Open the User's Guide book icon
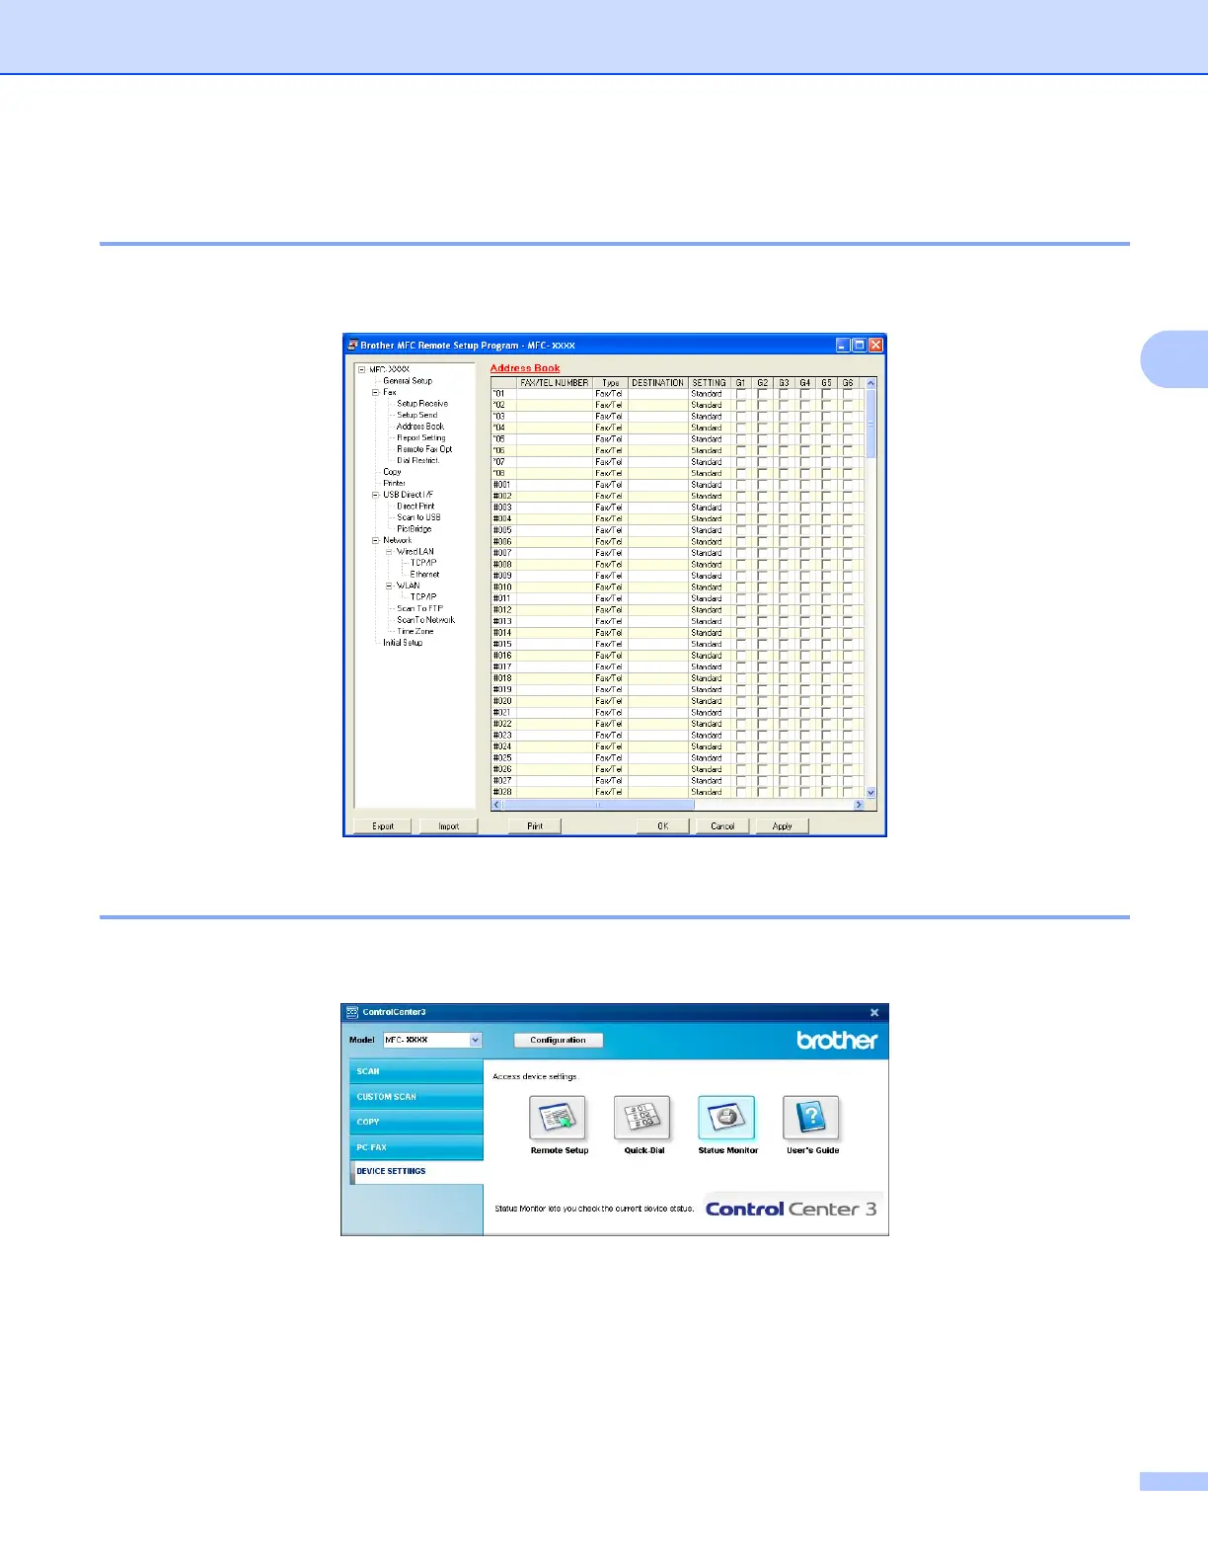Screen dimensions: 1208x1564 point(811,1119)
